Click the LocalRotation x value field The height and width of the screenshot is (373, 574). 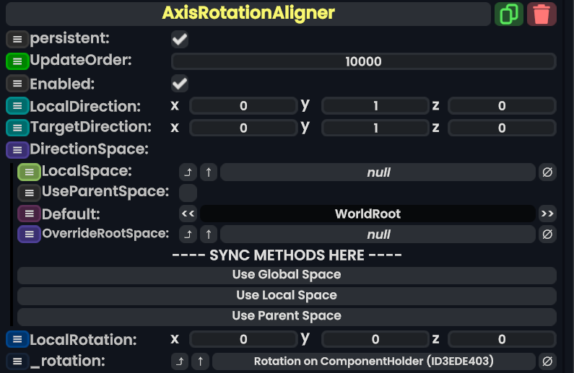pos(243,339)
